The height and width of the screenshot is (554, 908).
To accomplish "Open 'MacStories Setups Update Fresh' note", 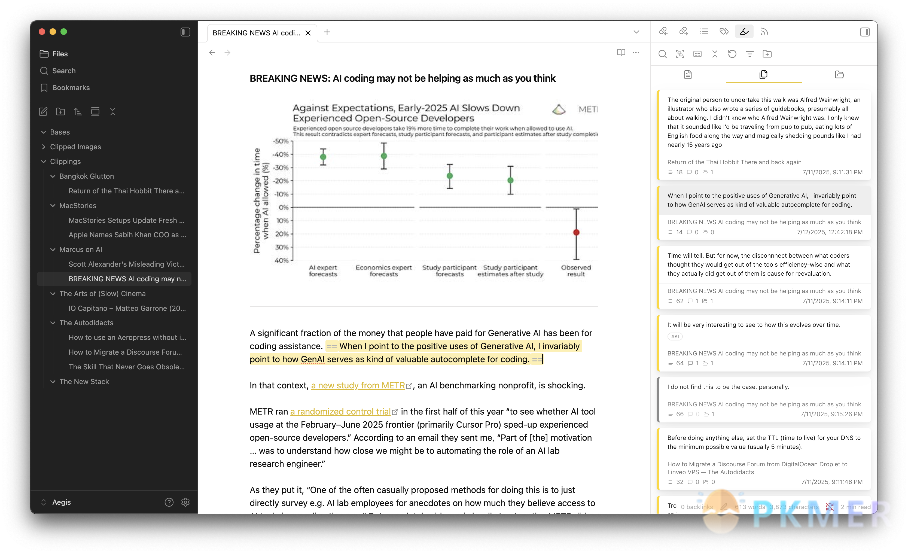I will (126, 220).
